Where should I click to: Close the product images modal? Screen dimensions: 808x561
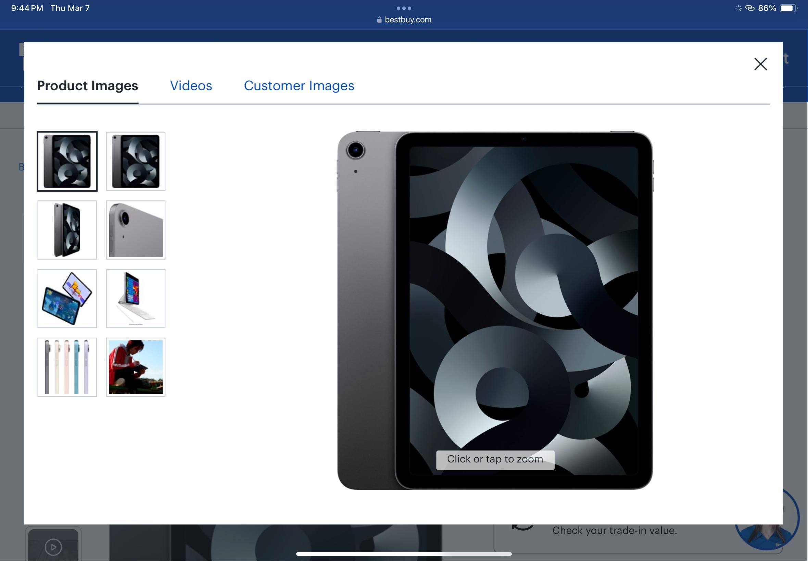[760, 64]
